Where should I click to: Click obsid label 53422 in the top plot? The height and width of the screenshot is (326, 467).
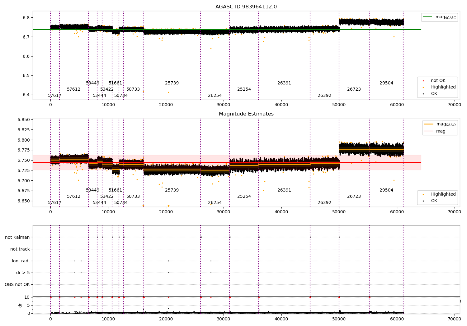[x=107, y=89]
